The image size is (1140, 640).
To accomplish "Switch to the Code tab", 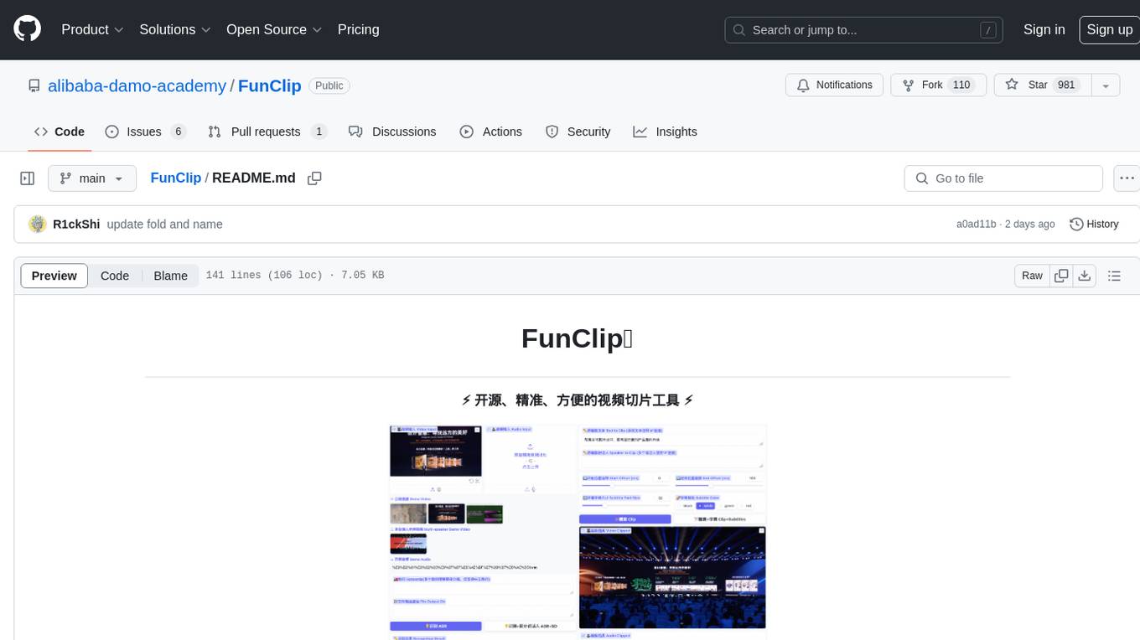I will [x=60, y=132].
